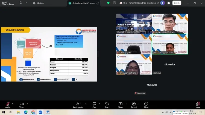This screenshot has width=205, height=115.
Task: Open video options caret beside Video
Action: pyautogui.click(x=27, y=104)
